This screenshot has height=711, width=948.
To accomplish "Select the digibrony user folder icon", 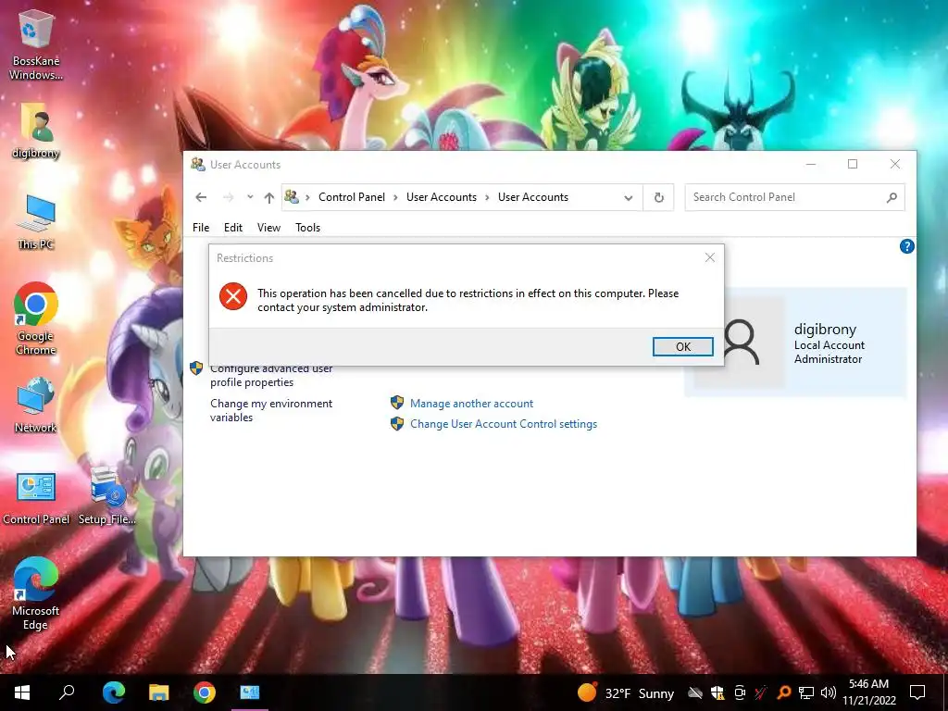I will [x=36, y=131].
